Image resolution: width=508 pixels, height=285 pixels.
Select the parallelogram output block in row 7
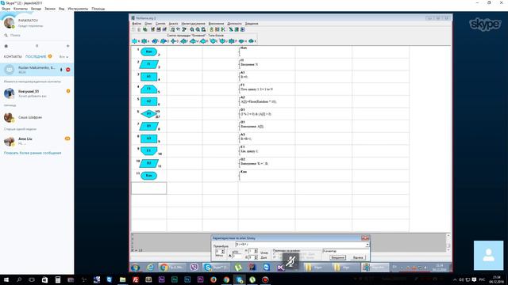148,126
